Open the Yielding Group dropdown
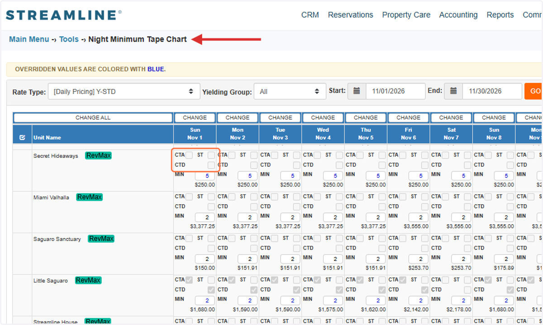 point(290,91)
